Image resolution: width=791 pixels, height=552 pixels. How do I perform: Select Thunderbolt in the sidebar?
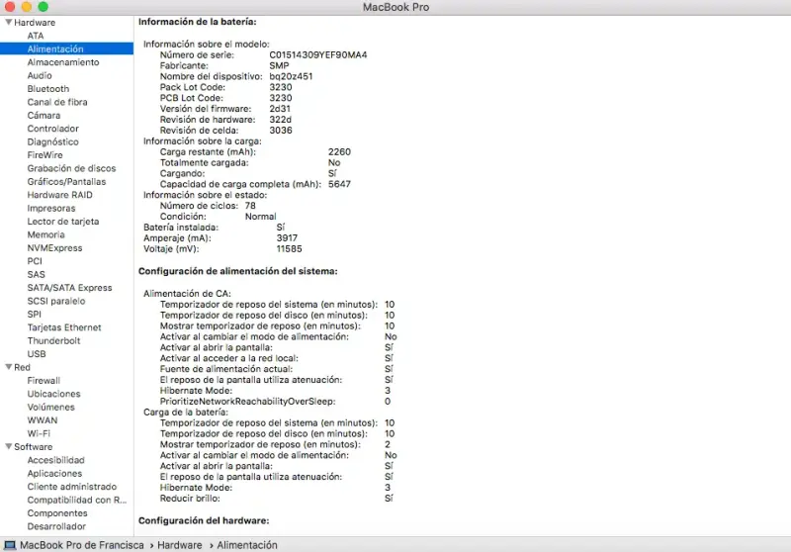[53, 340]
